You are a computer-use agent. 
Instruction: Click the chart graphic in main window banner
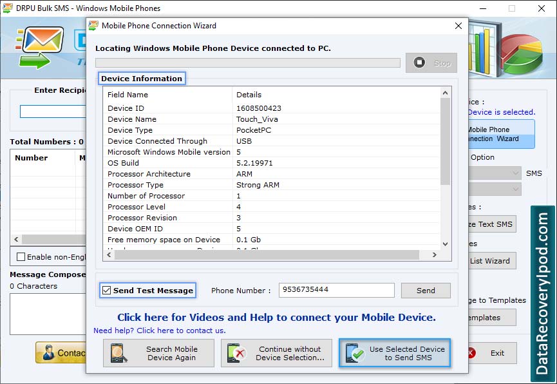pos(505,49)
